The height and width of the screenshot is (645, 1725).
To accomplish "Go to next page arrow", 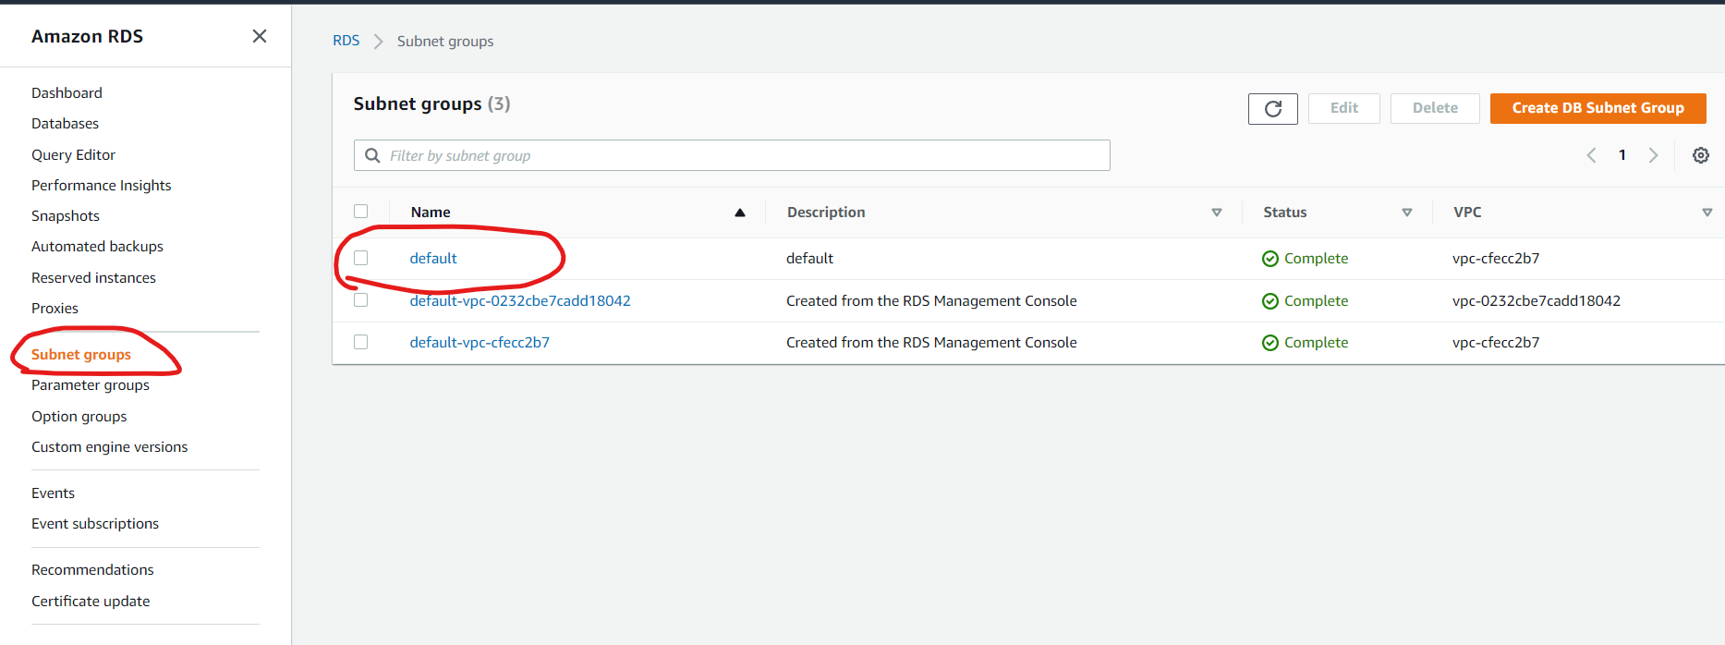I will 1653,155.
